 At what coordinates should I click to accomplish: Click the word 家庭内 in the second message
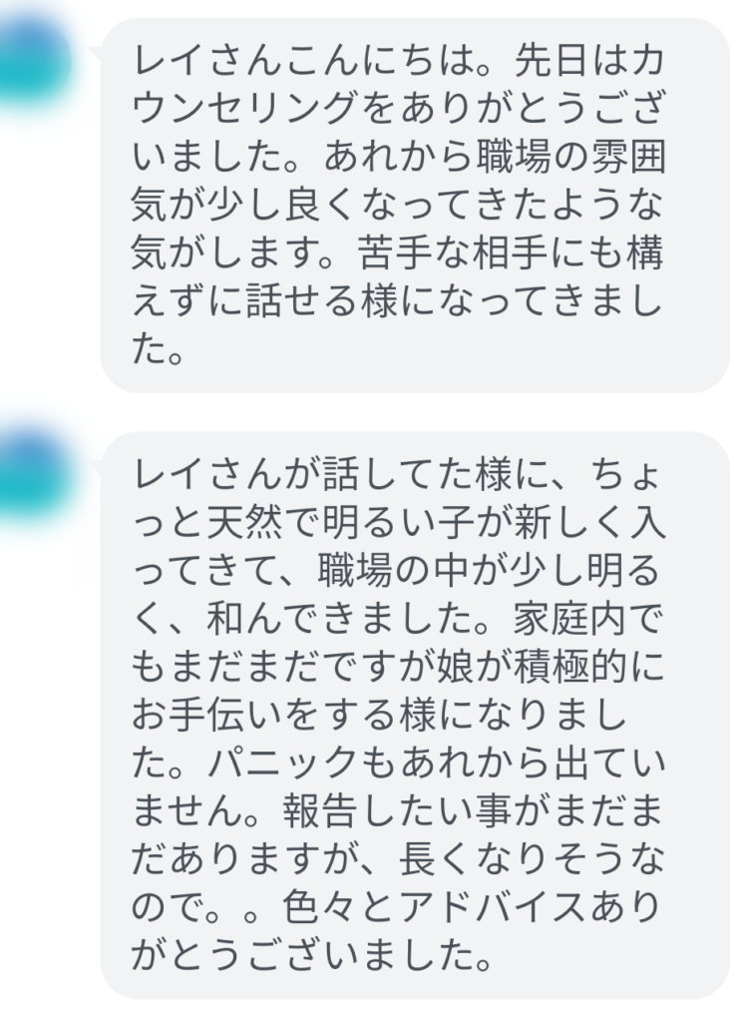coord(570,620)
